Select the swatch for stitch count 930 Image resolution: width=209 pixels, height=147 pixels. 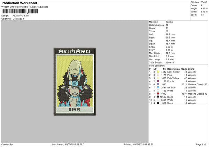coord(158,84)
